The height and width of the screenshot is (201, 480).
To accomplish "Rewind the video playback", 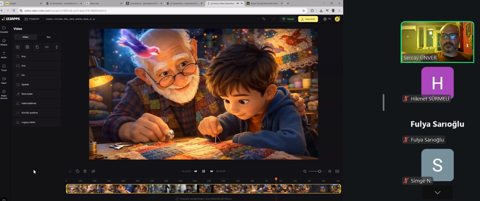I will [196, 171].
